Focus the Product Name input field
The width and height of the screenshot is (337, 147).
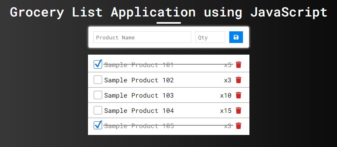[x=142, y=37]
